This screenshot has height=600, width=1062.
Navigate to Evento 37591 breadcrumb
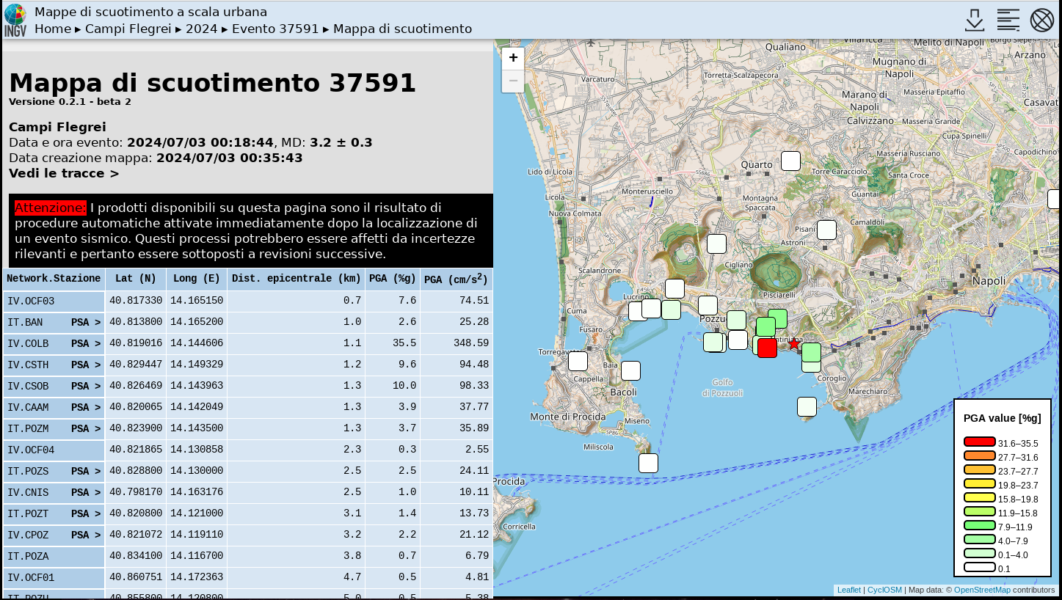[277, 29]
